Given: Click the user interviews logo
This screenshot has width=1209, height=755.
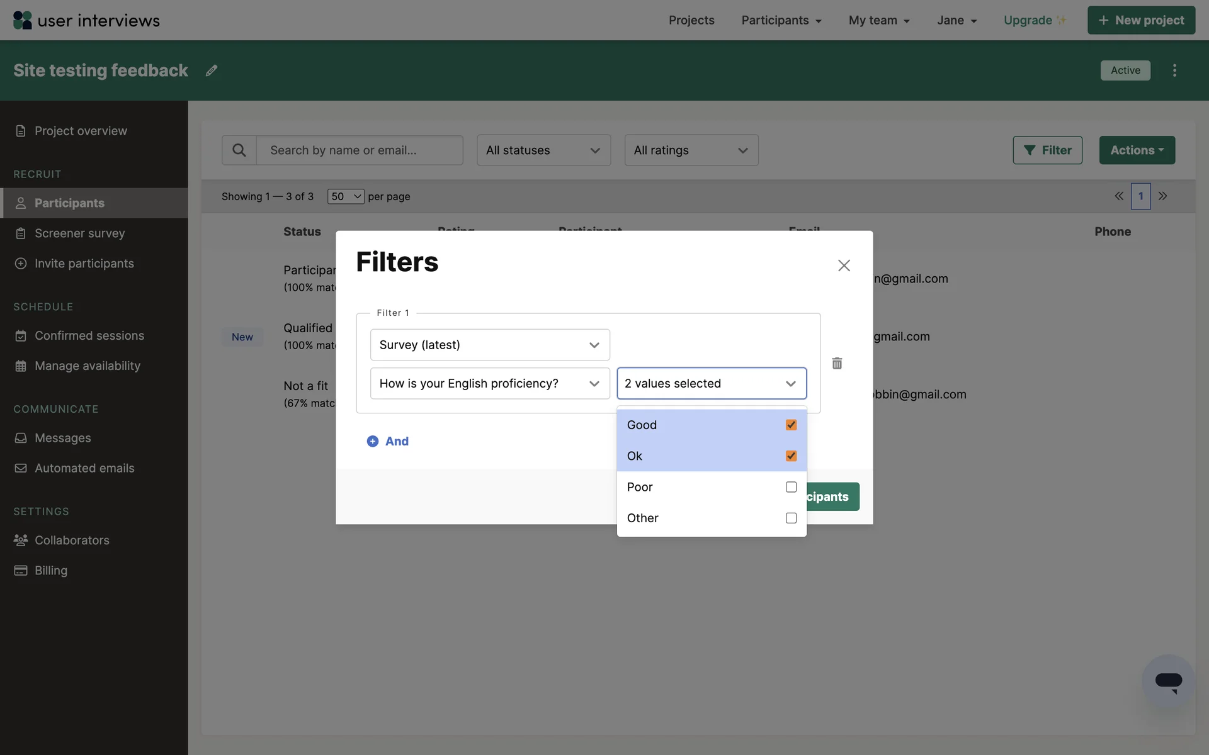Looking at the screenshot, I should [x=86, y=20].
